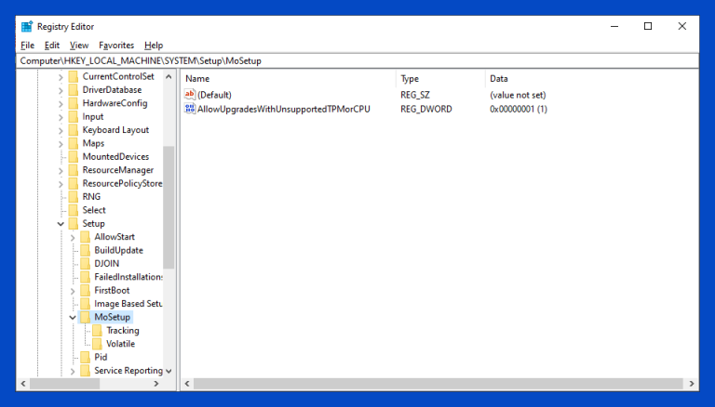Select the Tracking subkey label

(x=123, y=331)
